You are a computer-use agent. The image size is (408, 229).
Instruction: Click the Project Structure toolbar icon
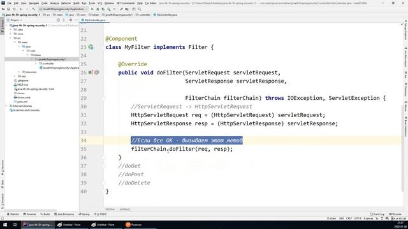127,9
